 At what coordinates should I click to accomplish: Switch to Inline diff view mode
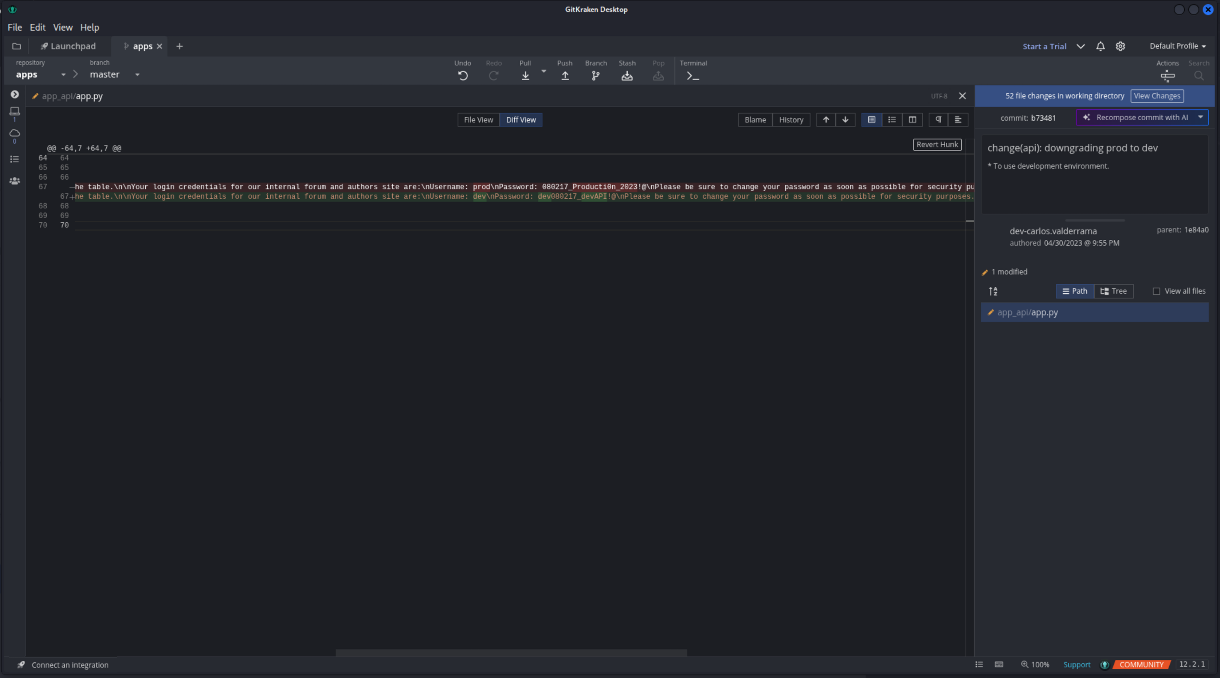coord(892,120)
